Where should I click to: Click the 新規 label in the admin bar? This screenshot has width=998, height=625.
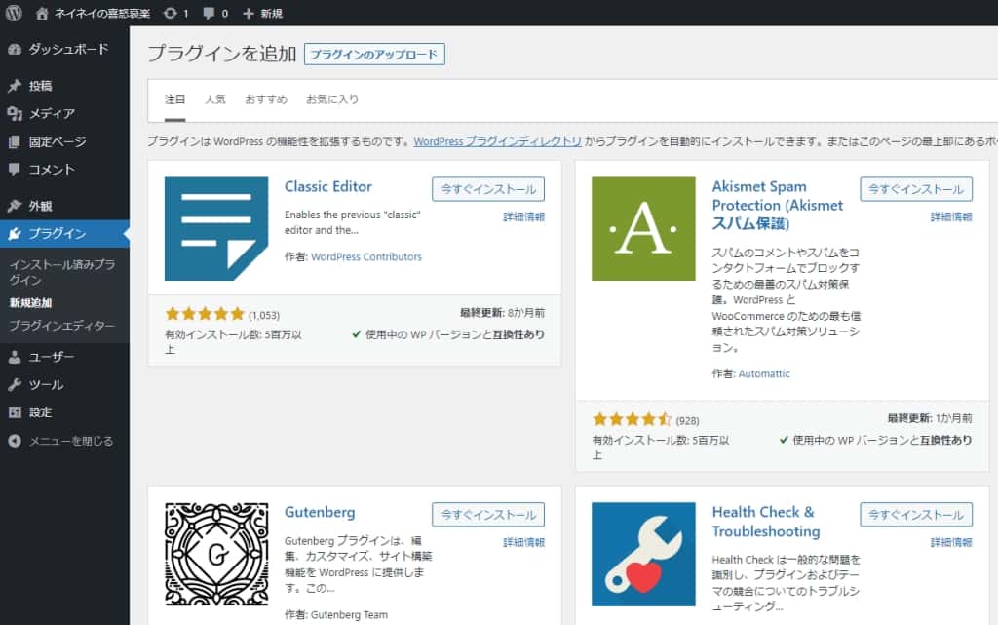click(x=271, y=14)
